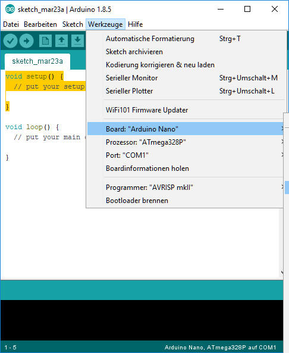The width and height of the screenshot is (289, 353).
Task: Select the sketch_mar23a editor tab
Action: coord(37,61)
